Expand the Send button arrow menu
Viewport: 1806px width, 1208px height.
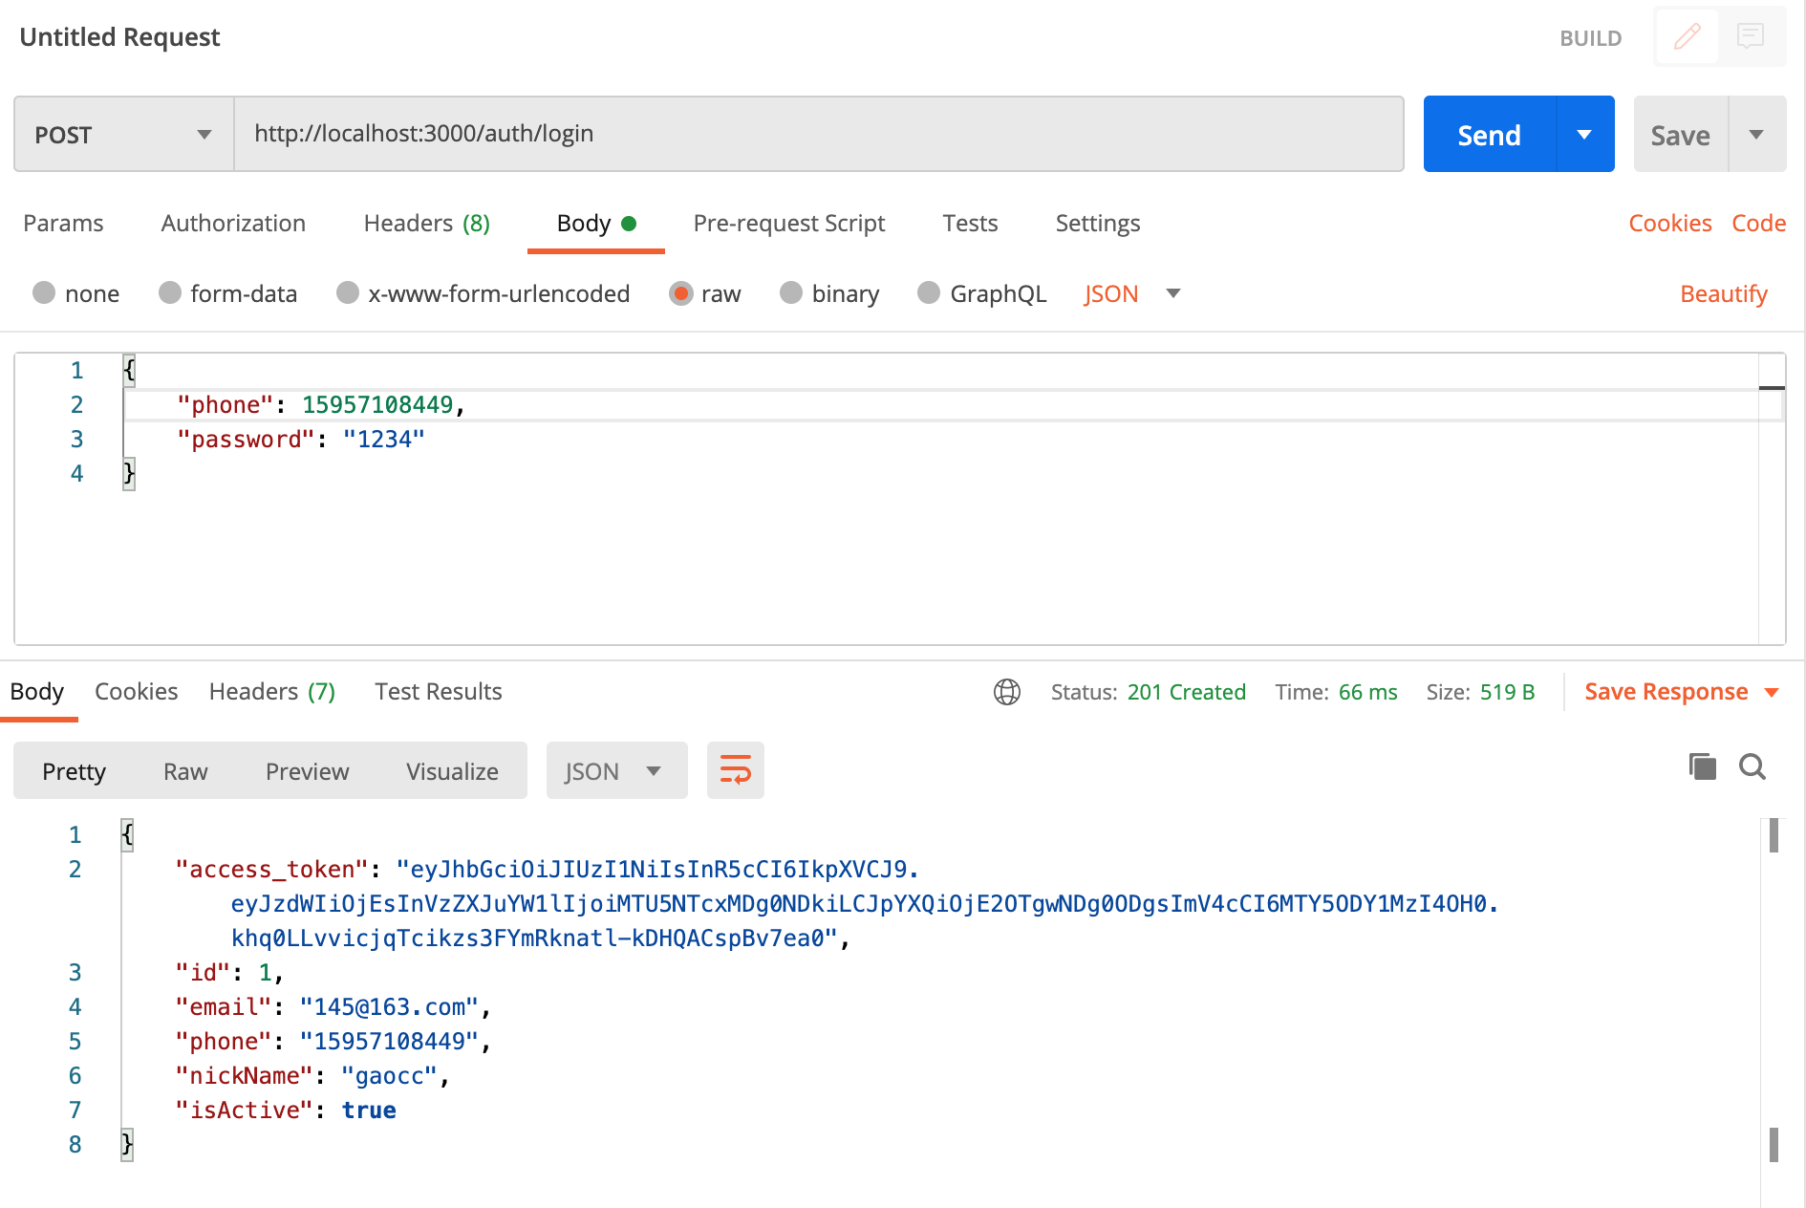[x=1584, y=134]
